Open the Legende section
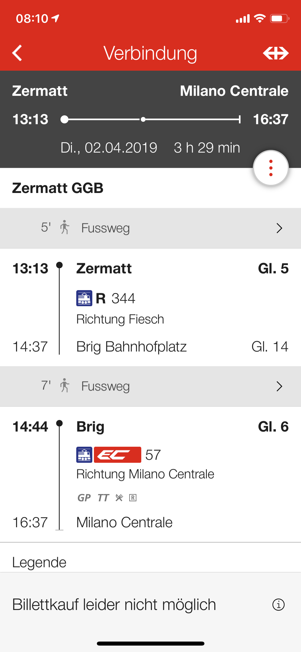This screenshot has height=652, width=301. pos(39,562)
